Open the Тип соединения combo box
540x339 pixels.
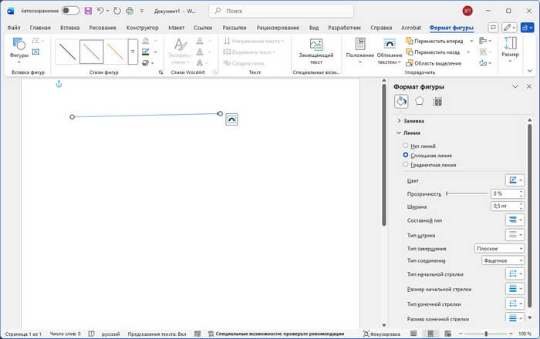pyautogui.click(x=503, y=261)
